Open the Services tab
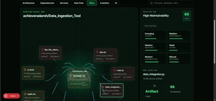 64,3
